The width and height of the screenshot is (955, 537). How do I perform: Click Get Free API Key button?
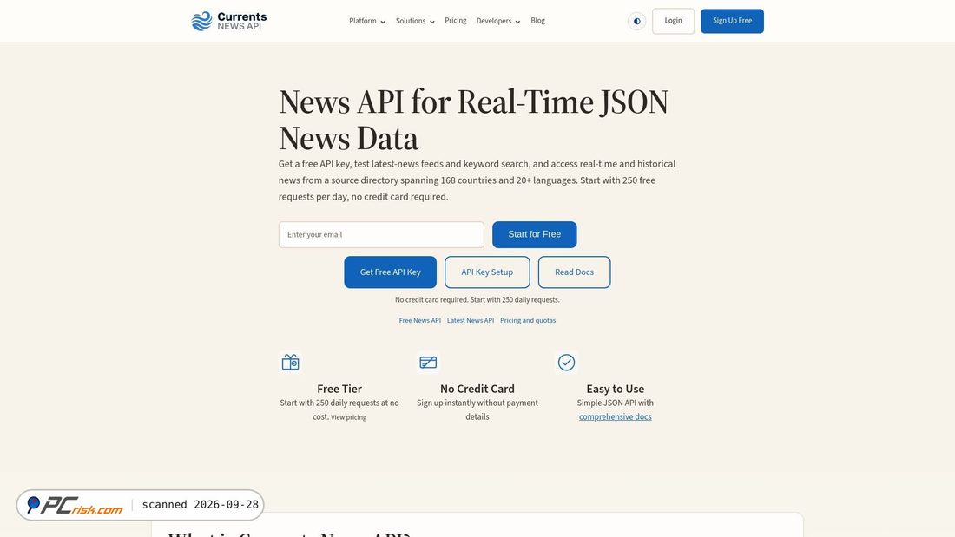(x=391, y=272)
